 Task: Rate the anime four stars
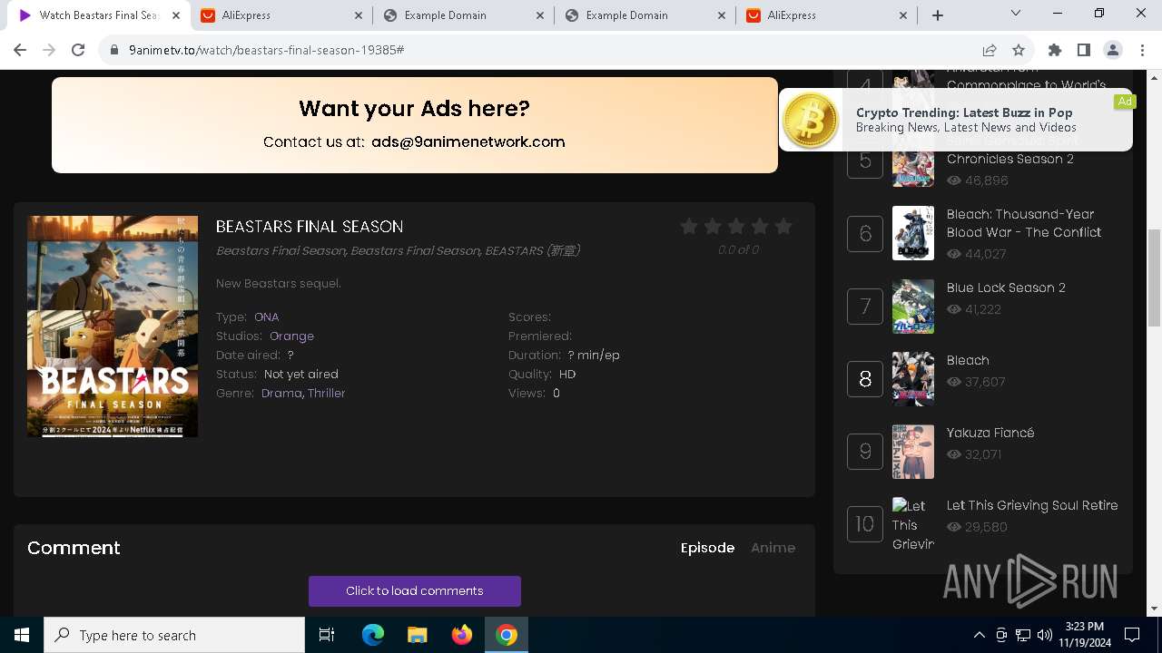[760, 227]
